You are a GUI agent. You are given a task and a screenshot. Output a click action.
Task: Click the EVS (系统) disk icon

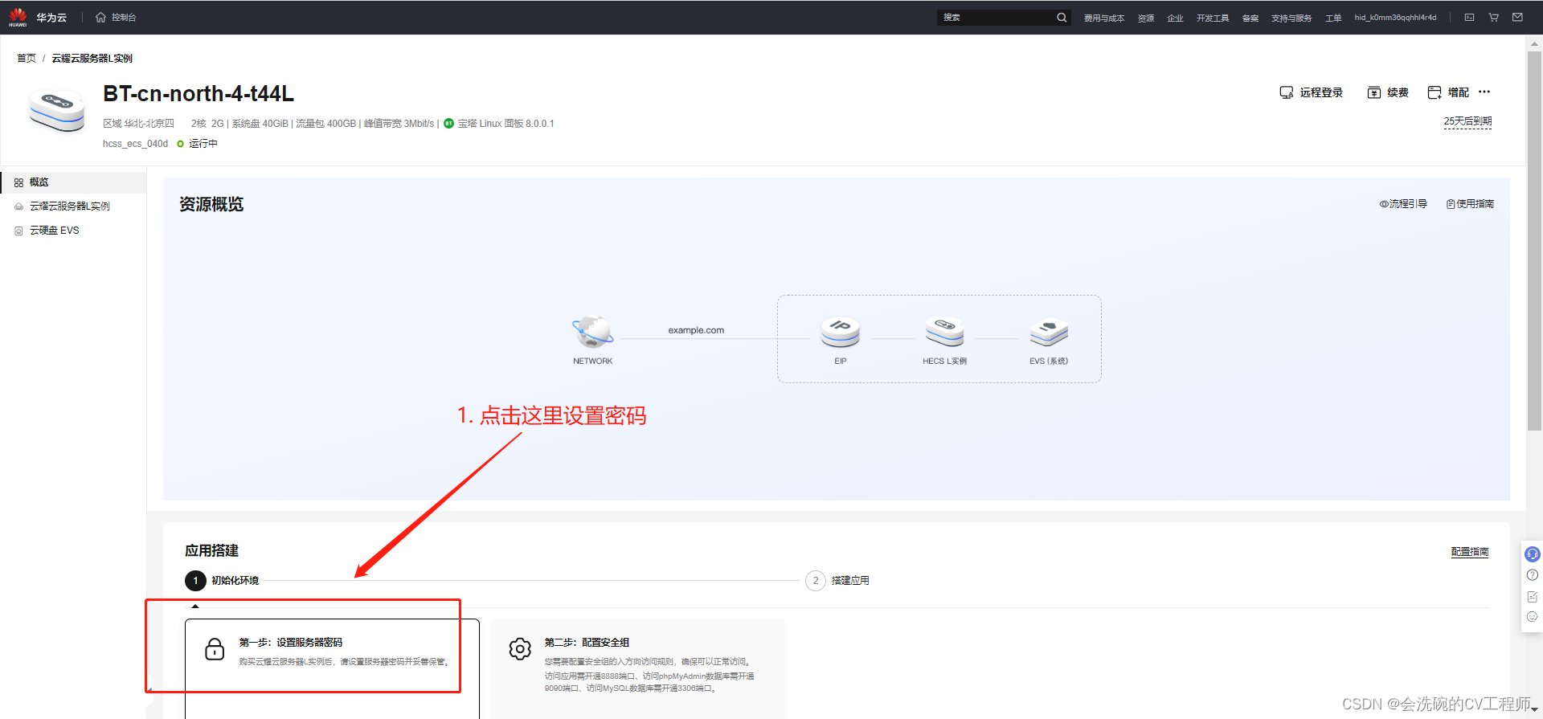pos(1049,332)
